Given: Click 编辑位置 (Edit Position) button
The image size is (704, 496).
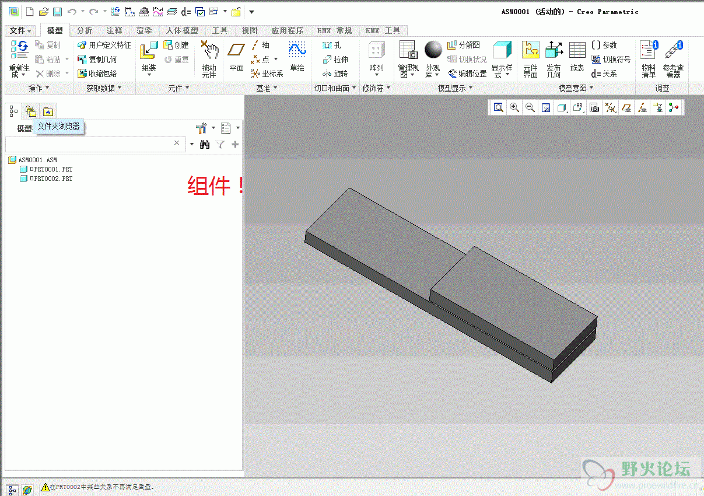Looking at the screenshot, I should pos(467,74).
